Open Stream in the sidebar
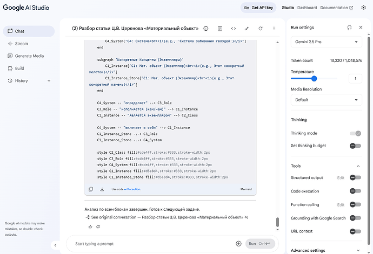Viewport: 373px width, 254px height. [22, 43]
